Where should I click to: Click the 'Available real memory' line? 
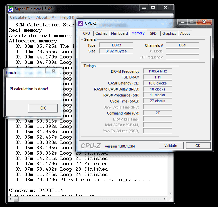click(x=40, y=35)
